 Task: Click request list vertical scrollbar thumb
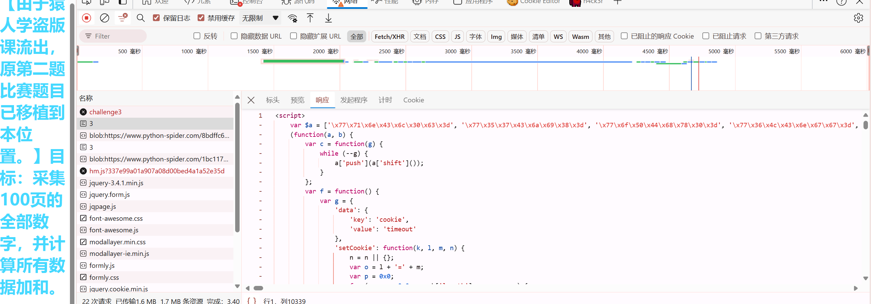(238, 167)
